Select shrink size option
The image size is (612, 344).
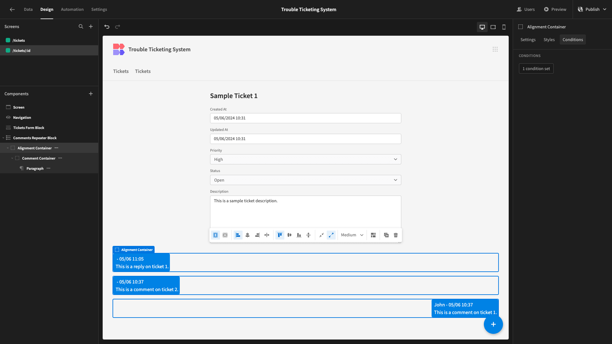(322, 235)
